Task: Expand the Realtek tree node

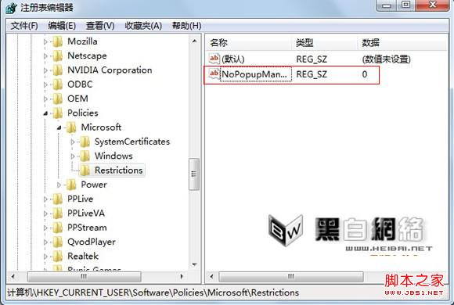Action: point(45,257)
